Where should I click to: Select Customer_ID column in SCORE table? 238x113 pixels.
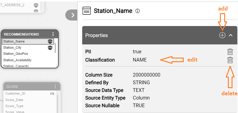click(x=30, y=94)
